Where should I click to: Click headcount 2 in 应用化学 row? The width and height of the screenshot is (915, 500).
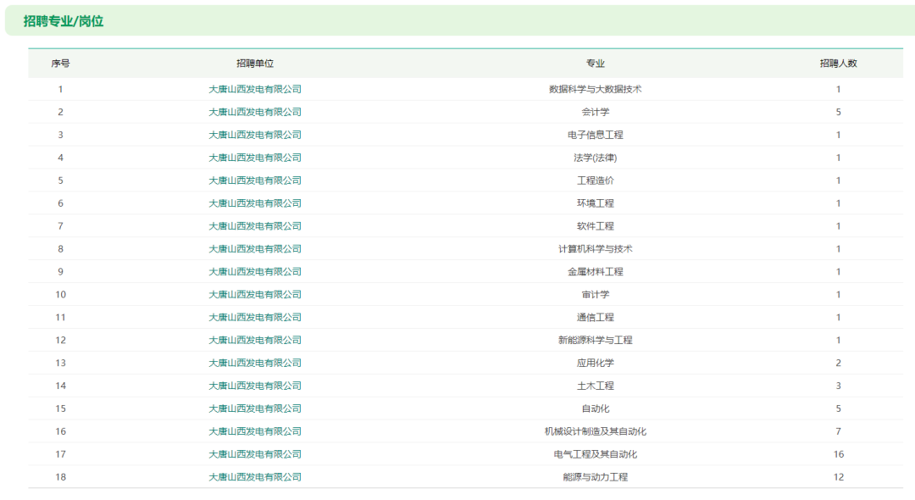(839, 363)
